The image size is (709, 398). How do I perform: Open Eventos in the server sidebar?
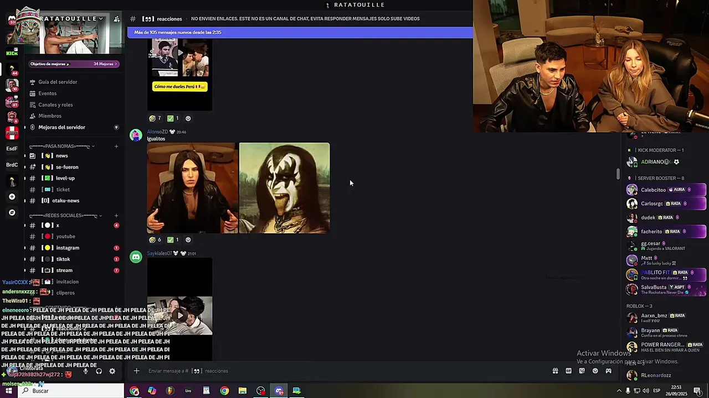pos(47,93)
